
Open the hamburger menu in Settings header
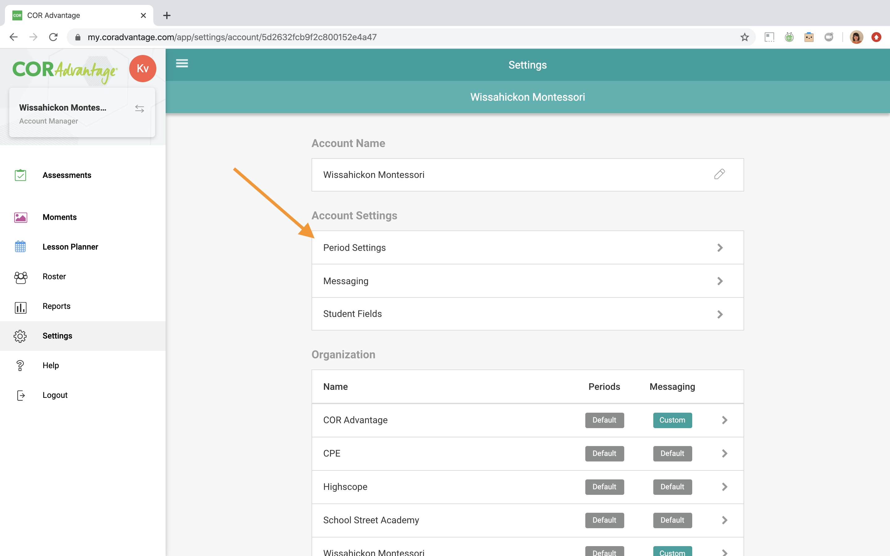point(182,63)
